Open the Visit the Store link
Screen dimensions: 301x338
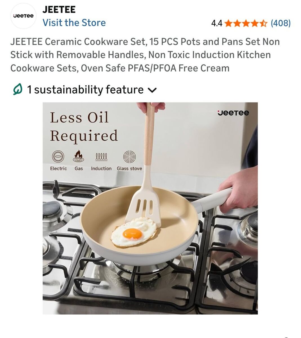[74, 23]
